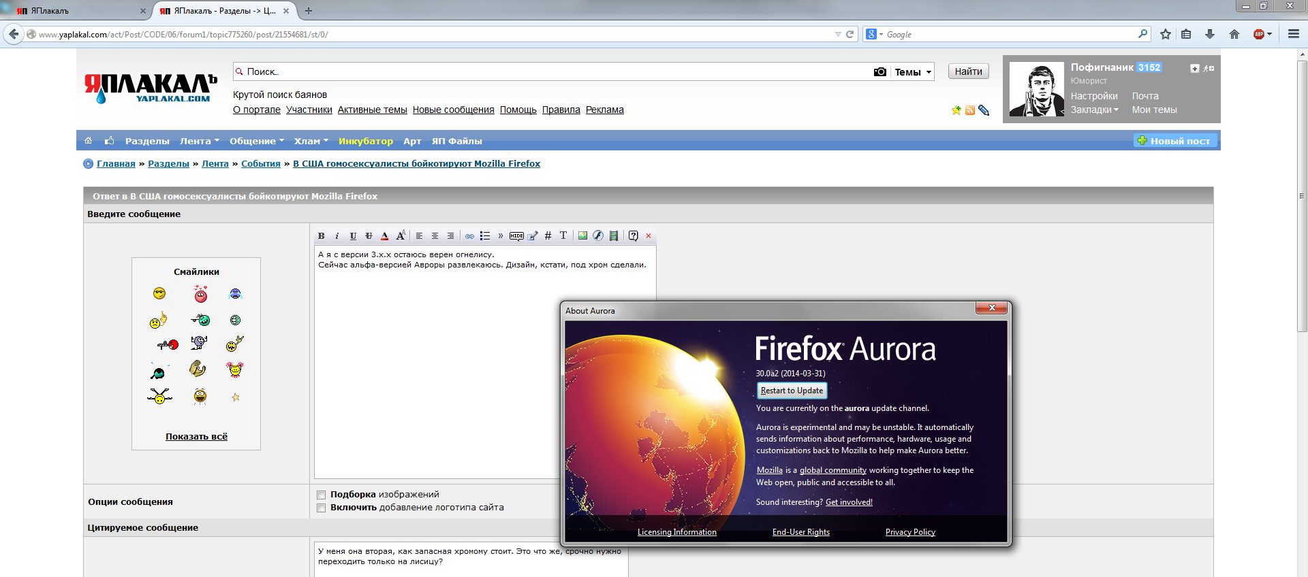Click the site home icon in blue navbar

(x=88, y=141)
